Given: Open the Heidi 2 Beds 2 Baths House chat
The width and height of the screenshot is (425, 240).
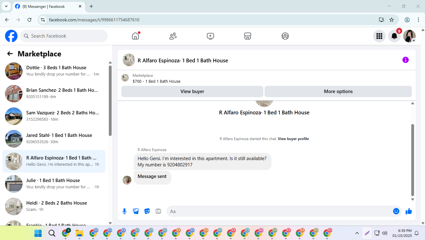Looking at the screenshot, I should (x=54, y=206).
